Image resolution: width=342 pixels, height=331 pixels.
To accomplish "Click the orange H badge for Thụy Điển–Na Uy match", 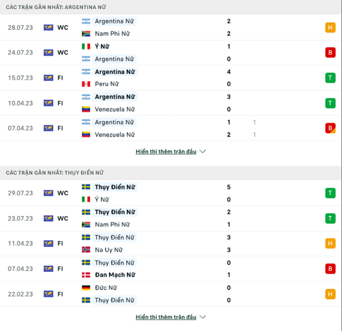I will 330,243.
